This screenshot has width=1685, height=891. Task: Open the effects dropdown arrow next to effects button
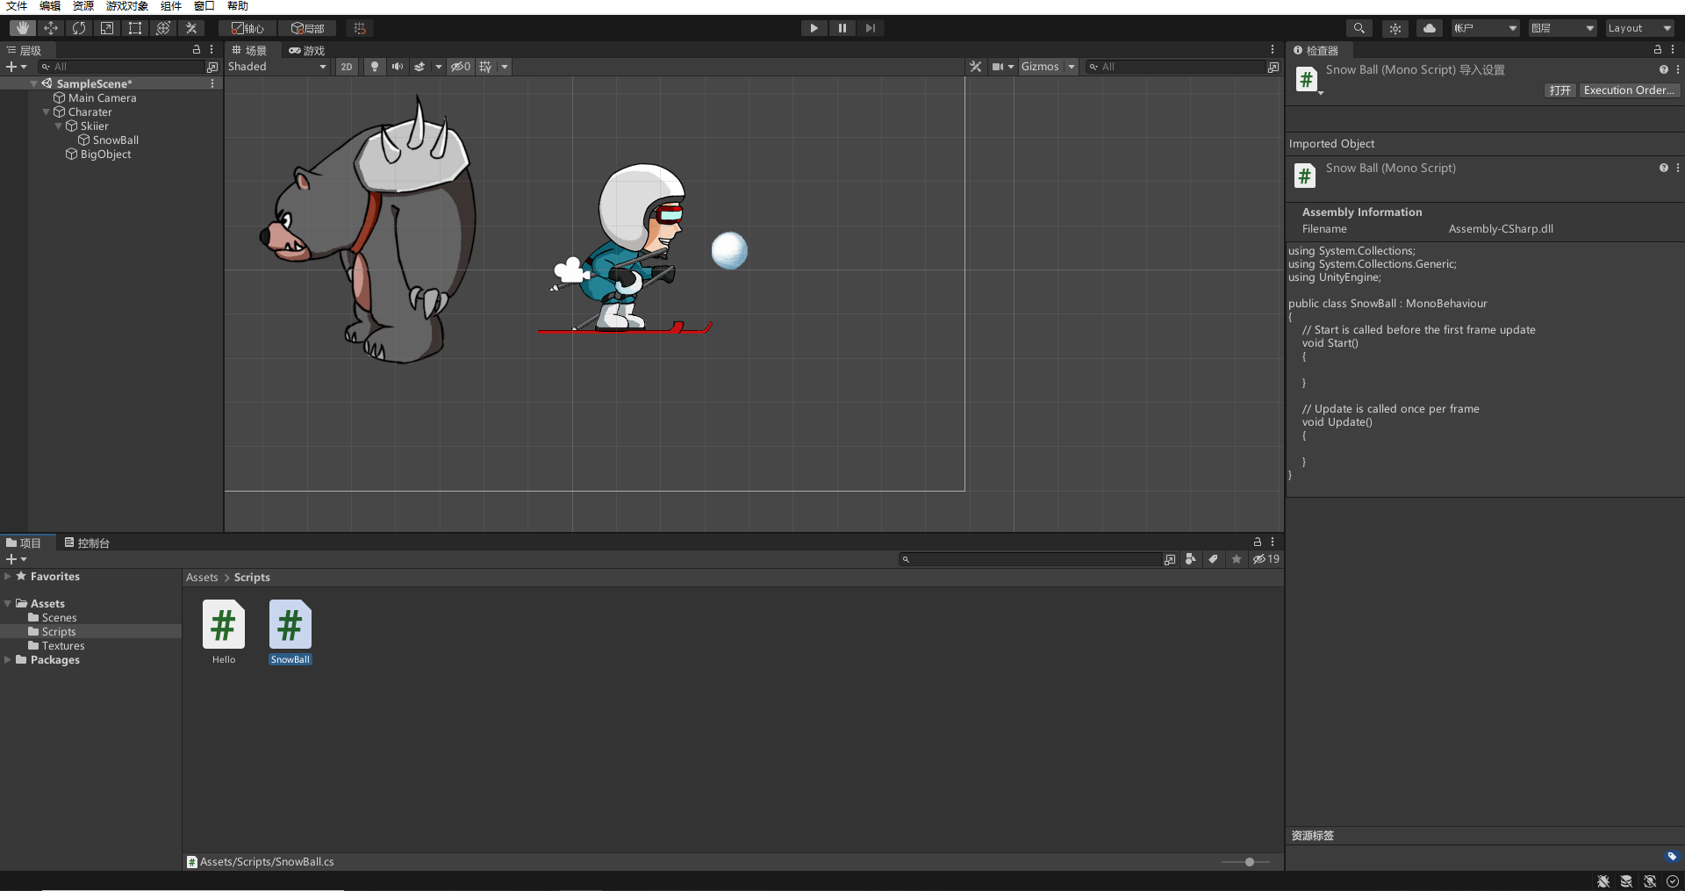click(x=438, y=67)
